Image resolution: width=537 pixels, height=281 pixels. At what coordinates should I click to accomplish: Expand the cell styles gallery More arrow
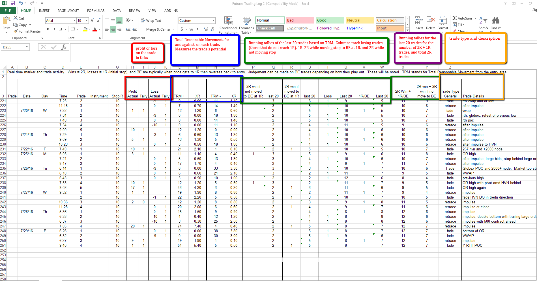coord(407,30)
